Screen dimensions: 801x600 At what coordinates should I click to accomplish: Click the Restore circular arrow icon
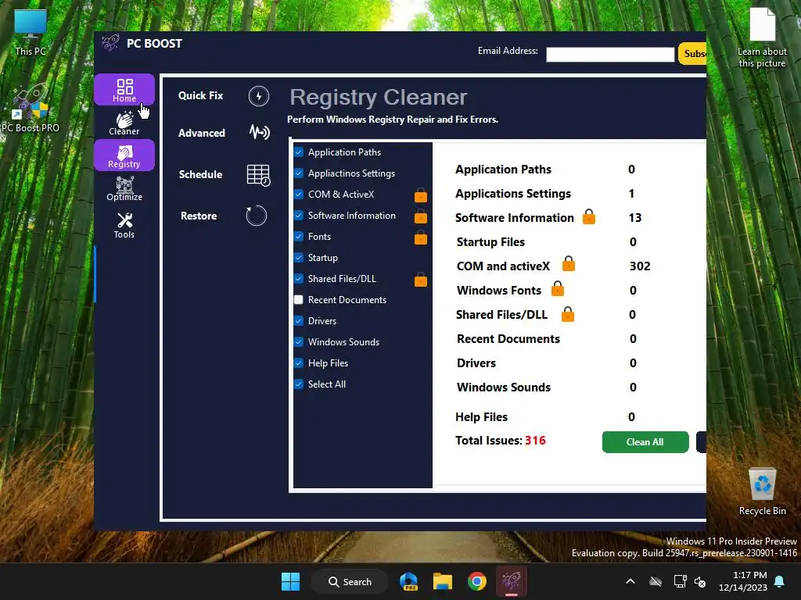click(x=257, y=216)
